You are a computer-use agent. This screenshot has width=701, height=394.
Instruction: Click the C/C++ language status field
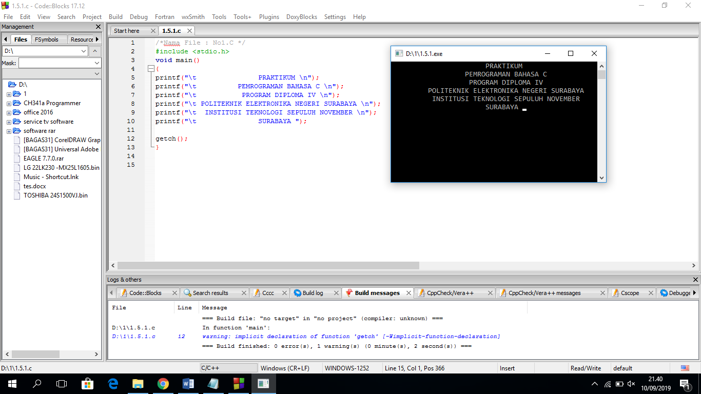point(229,368)
